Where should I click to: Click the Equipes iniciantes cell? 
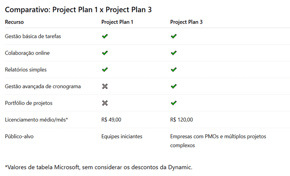(122, 137)
